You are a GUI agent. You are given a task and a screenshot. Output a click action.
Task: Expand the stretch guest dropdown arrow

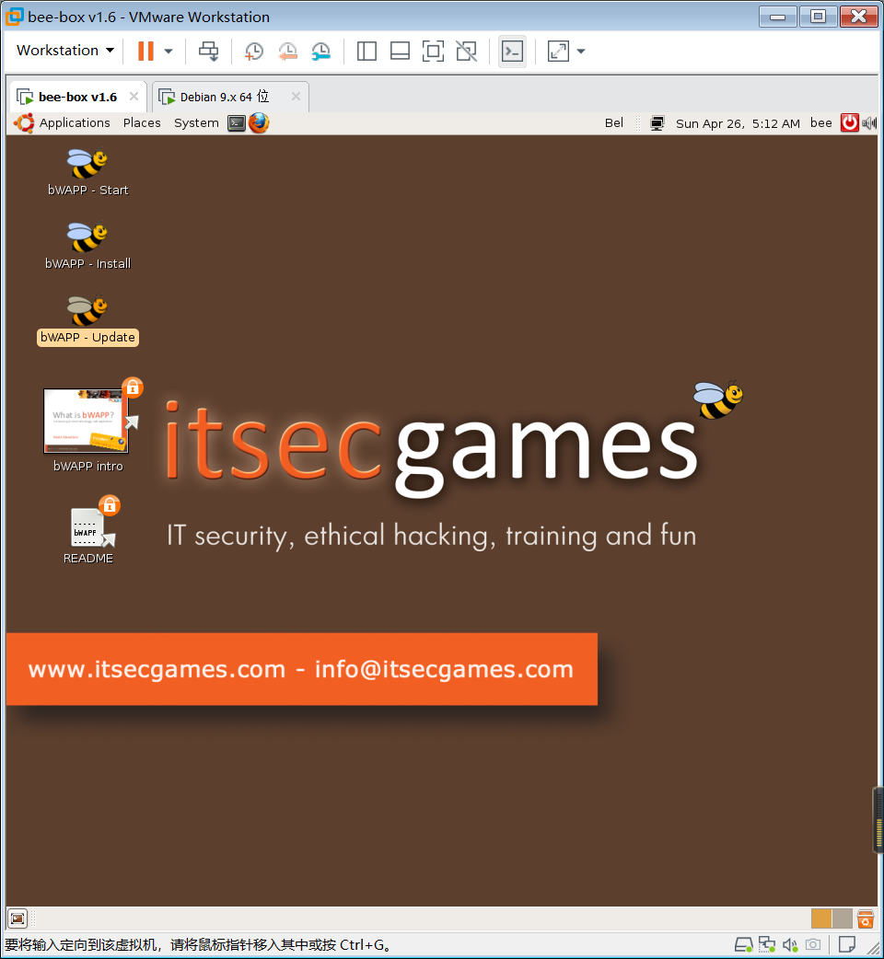coord(581,52)
